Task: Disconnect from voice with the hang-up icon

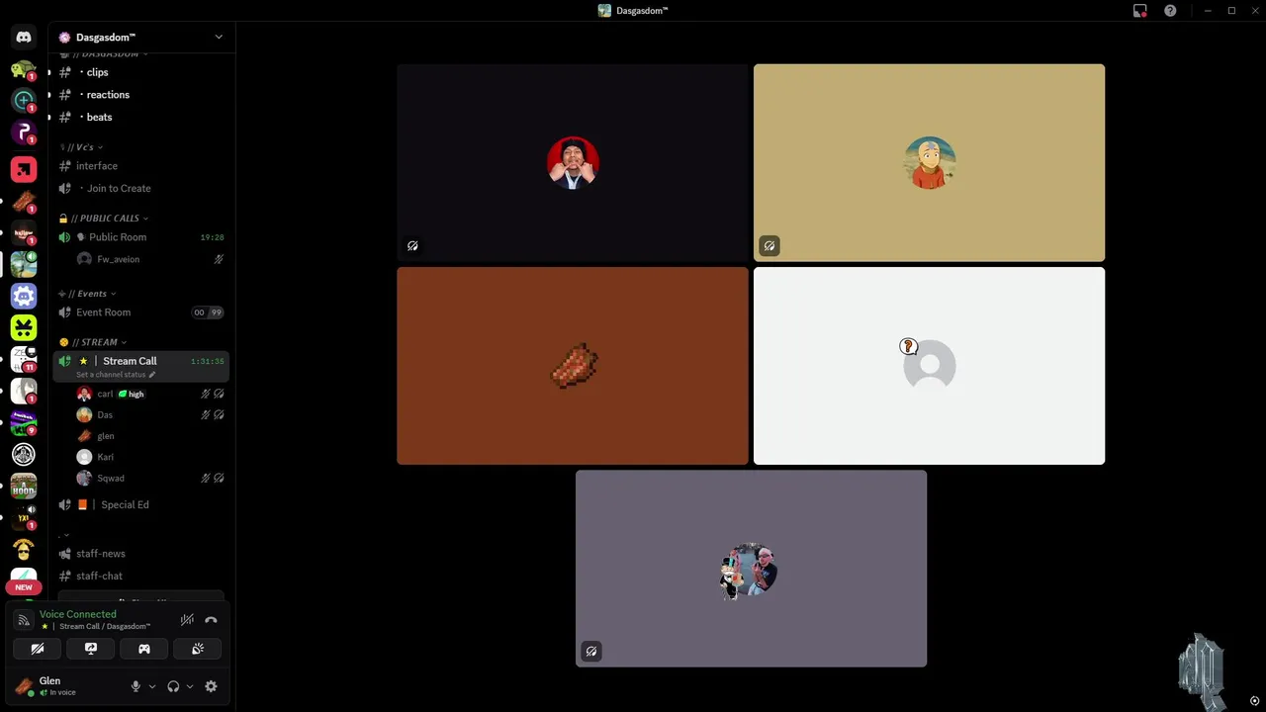Action: pos(211,620)
